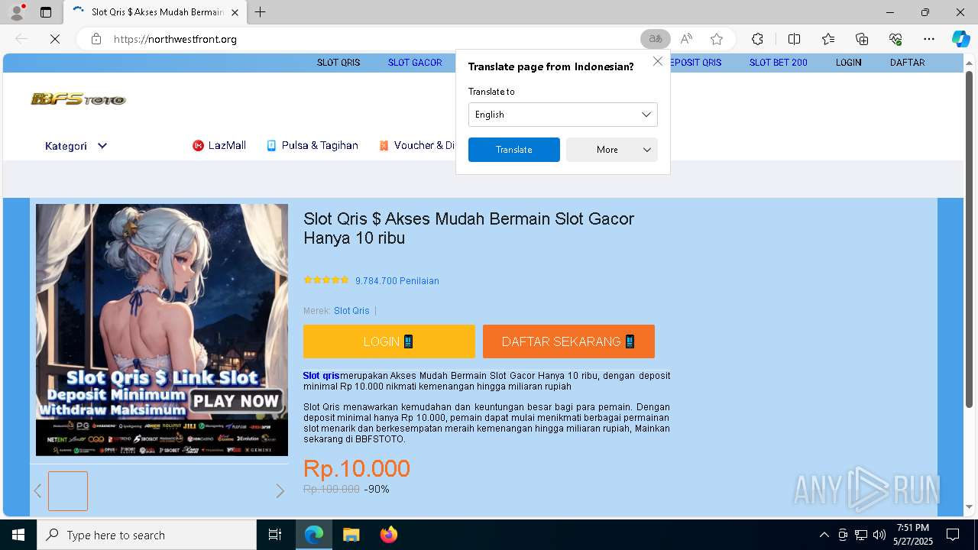Stop loading the page
Image resolution: width=978 pixels, height=550 pixels.
coord(55,39)
